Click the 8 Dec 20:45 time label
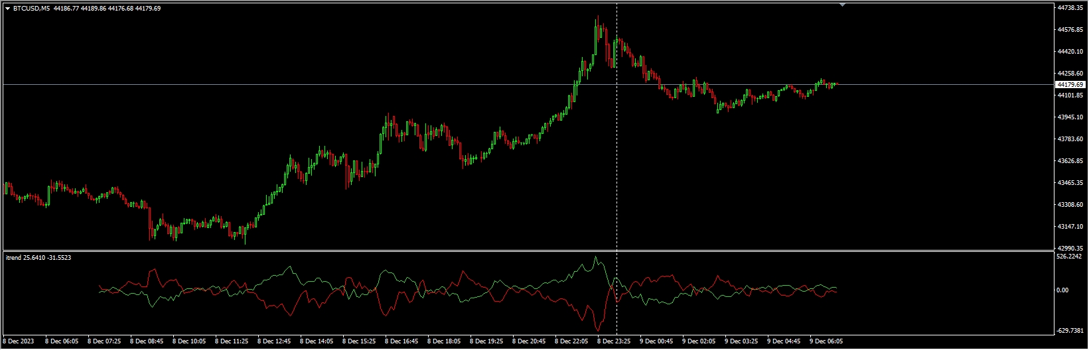1089x350 pixels. coord(529,341)
